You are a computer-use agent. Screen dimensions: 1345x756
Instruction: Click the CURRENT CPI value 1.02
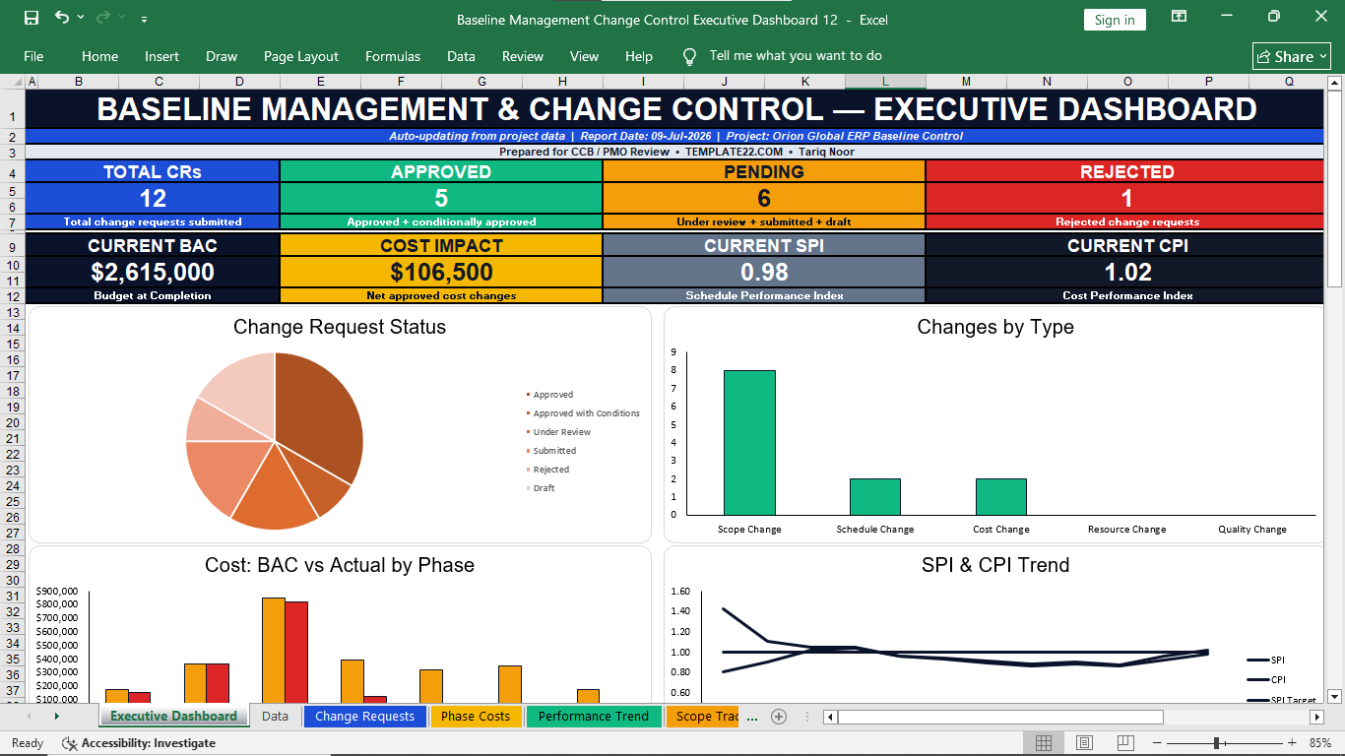coord(1127,272)
